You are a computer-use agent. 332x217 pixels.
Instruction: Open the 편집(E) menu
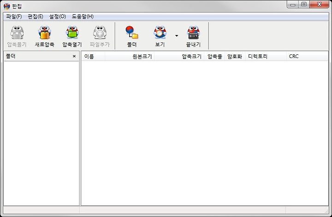pyautogui.click(x=36, y=17)
